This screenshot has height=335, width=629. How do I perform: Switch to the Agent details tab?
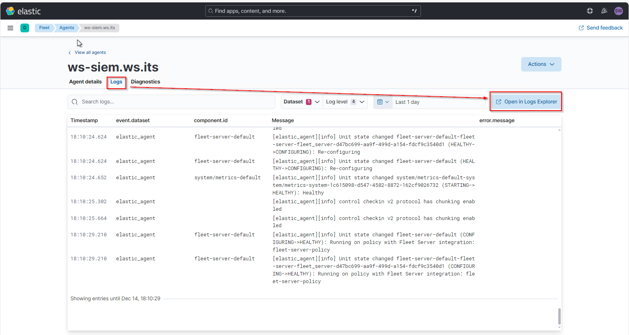pyautogui.click(x=85, y=82)
